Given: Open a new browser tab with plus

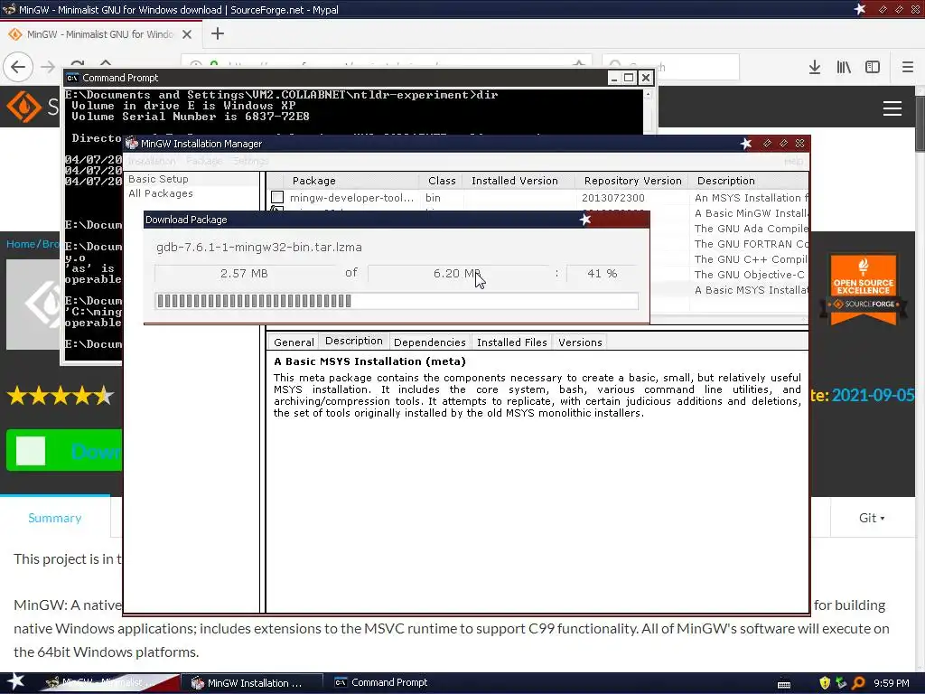Looking at the screenshot, I should coord(218,33).
